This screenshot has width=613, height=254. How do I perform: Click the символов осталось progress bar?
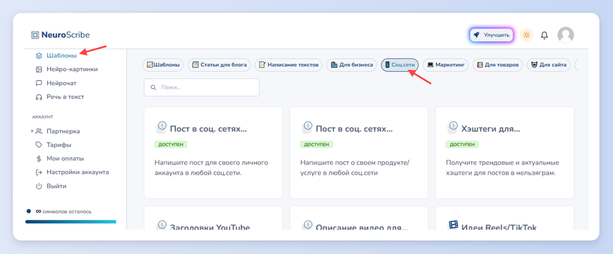point(71,222)
